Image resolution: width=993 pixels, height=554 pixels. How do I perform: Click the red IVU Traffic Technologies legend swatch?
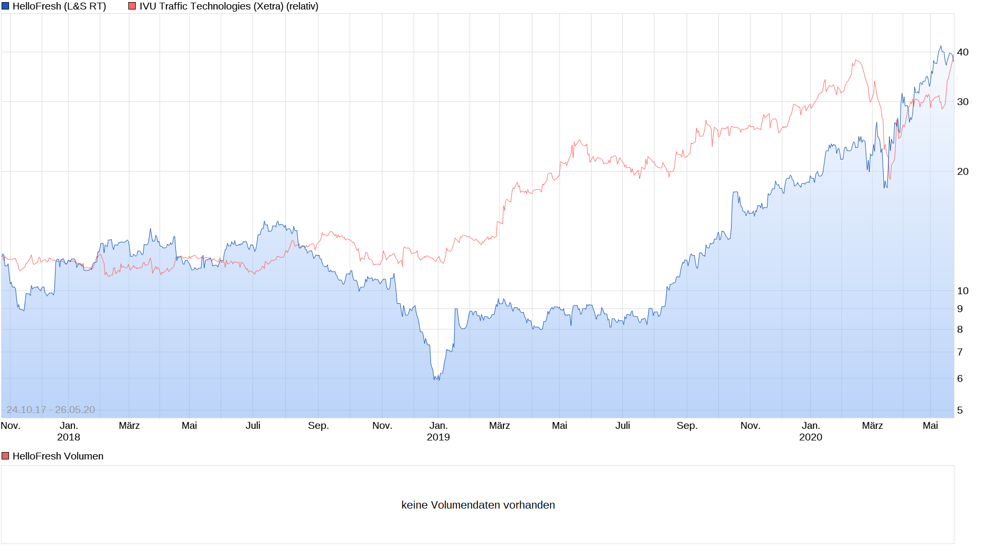click(132, 6)
